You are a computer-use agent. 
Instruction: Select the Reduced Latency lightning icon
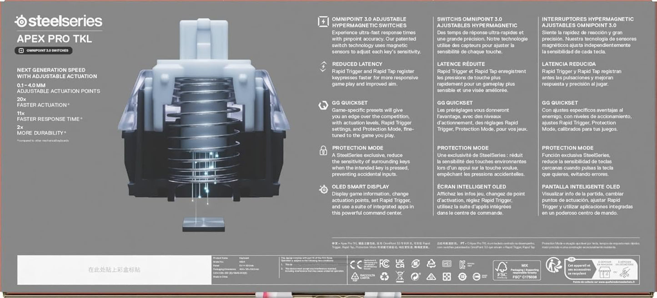(323, 66)
